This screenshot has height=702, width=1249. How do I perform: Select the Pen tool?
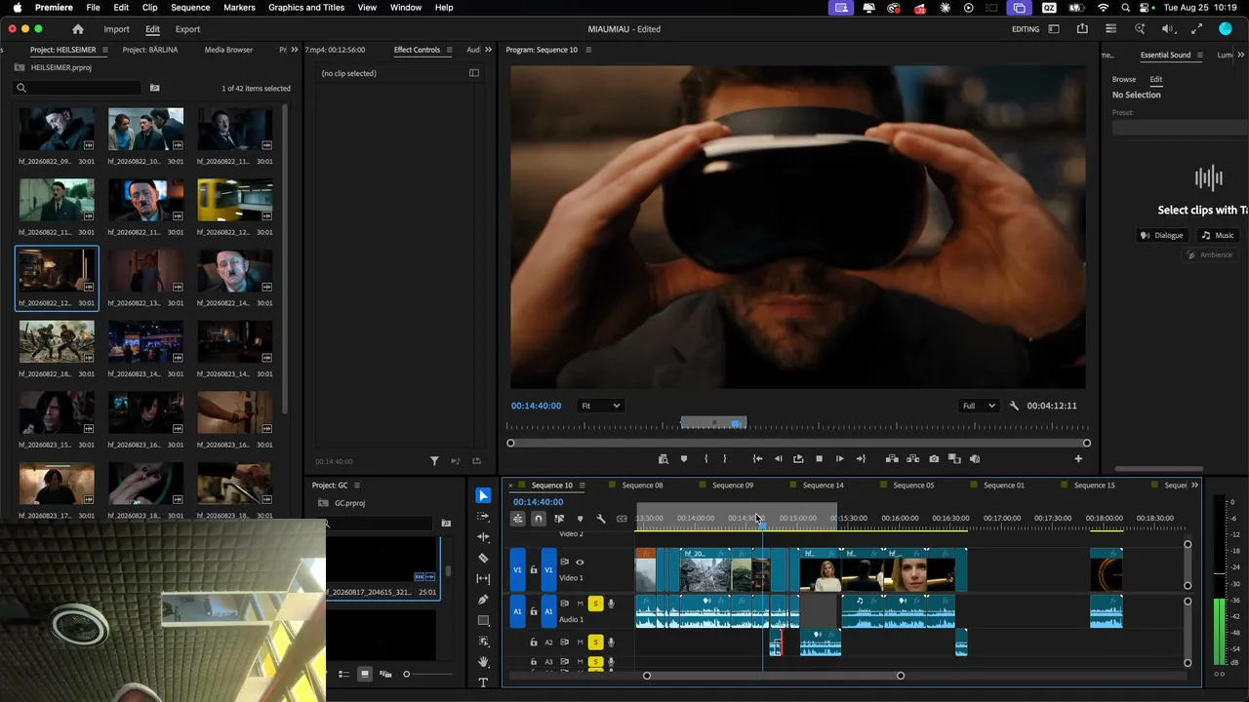[483, 600]
